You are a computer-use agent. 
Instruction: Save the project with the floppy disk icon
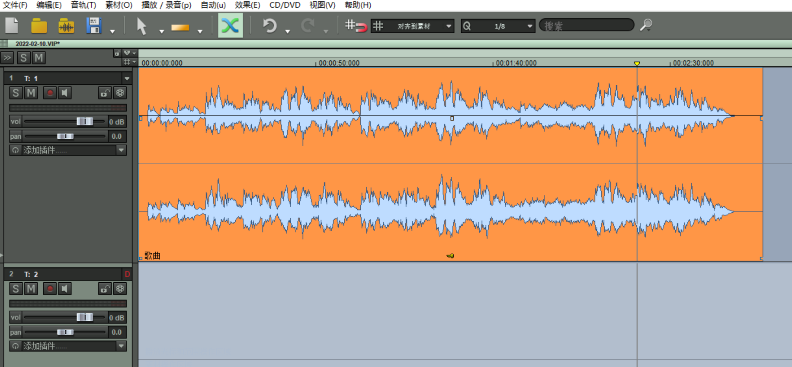(x=93, y=26)
